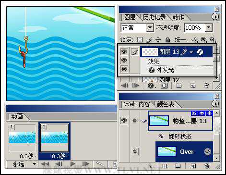Select animation frame 2
This screenshot has width=226, height=175.
pos(54,138)
